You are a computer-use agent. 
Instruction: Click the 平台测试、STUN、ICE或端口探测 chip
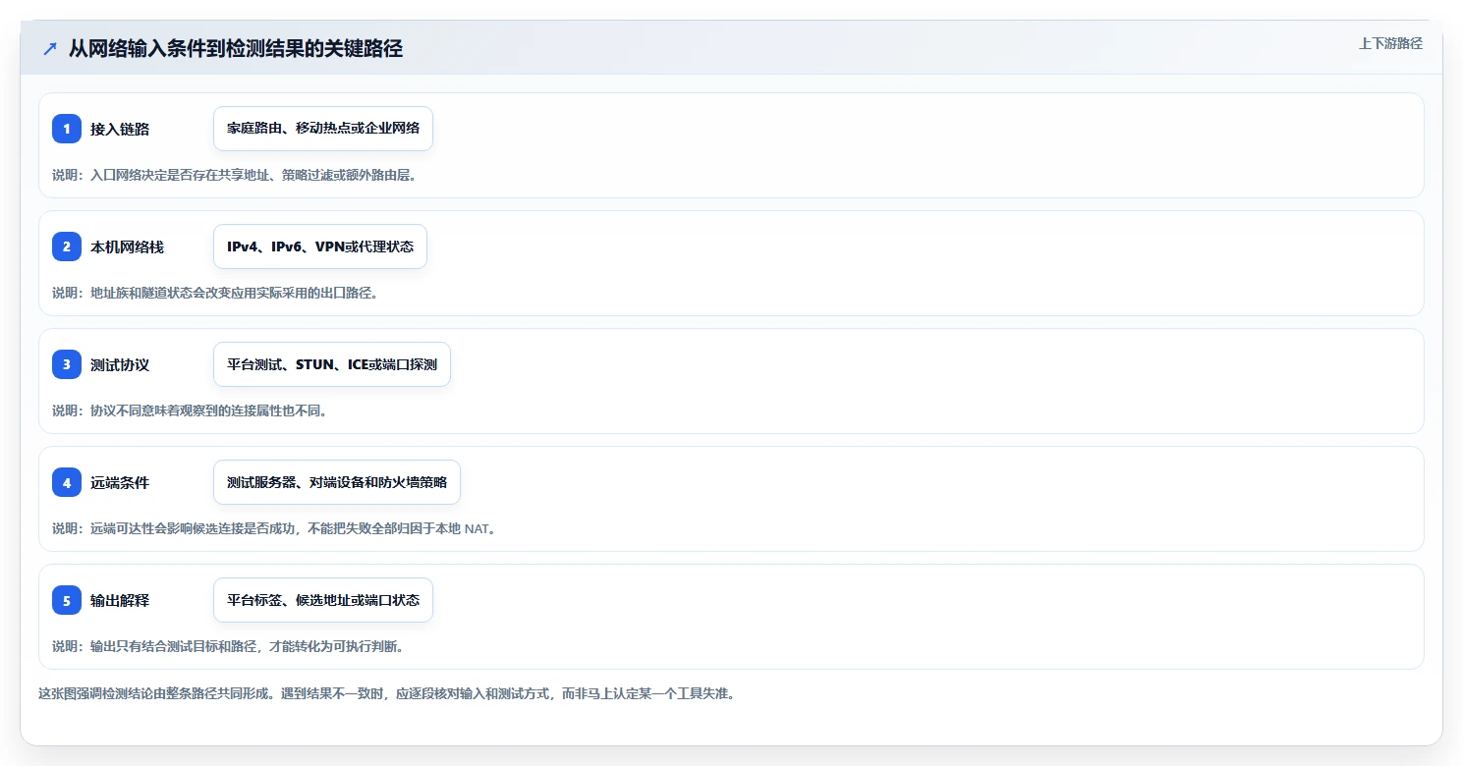coord(332,364)
